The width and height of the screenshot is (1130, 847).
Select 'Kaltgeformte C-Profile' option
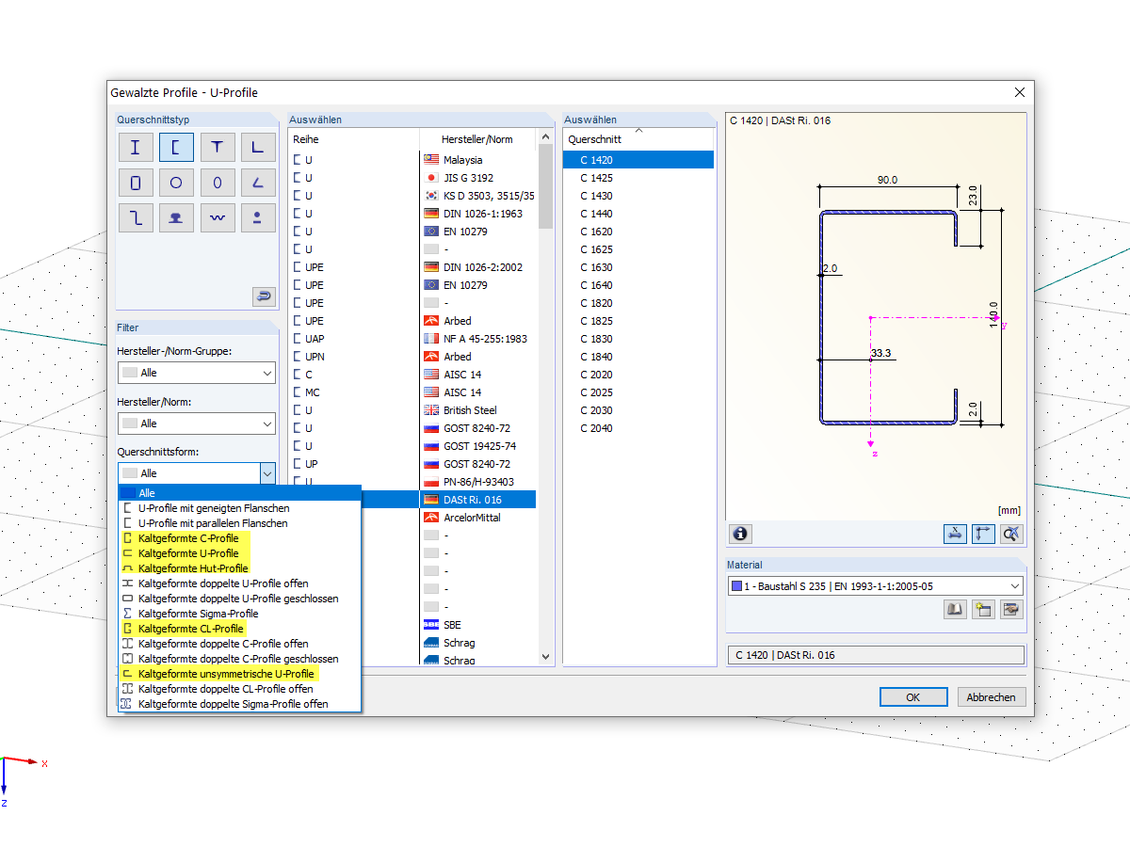(239, 538)
